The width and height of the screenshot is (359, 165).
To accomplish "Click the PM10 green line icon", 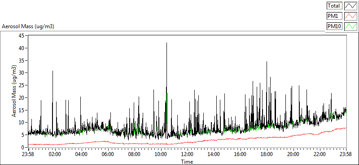I will (x=351, y=26).
